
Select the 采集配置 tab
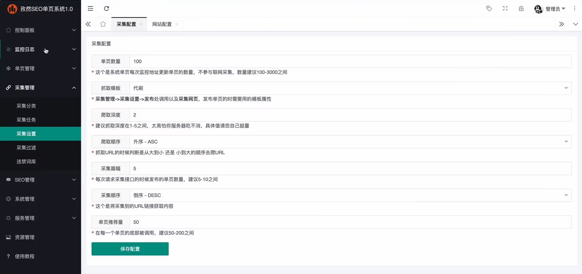point(126,24)
